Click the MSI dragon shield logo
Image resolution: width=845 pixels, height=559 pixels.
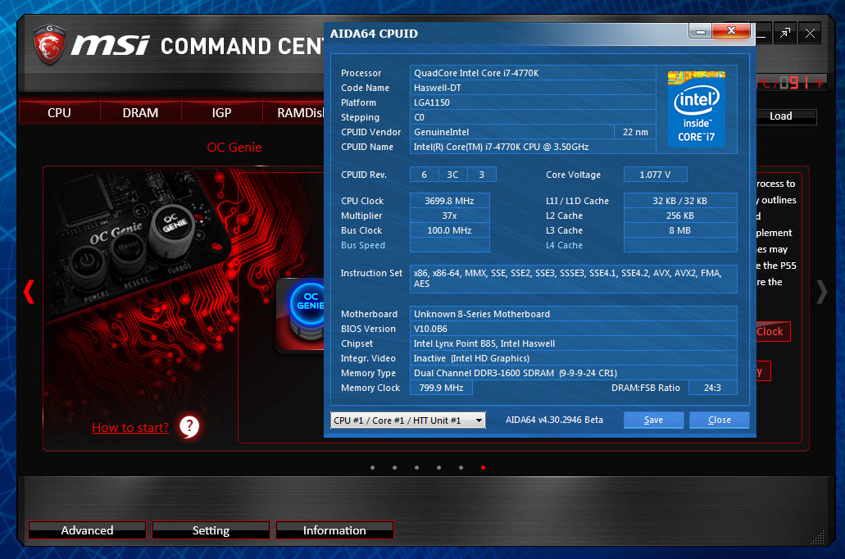click(x=49, y=43)
